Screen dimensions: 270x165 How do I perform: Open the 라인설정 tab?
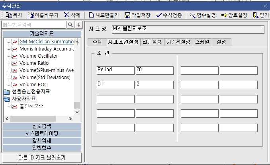(x=152, y=42)
